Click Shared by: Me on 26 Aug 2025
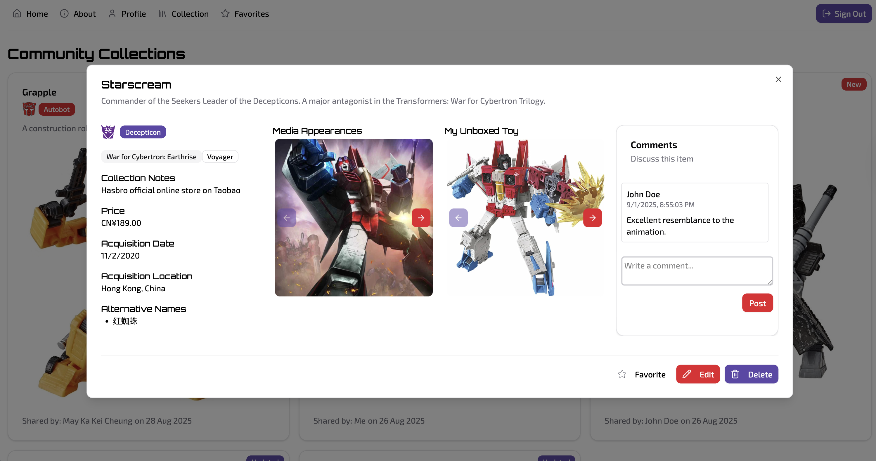 tap(369, 421)
